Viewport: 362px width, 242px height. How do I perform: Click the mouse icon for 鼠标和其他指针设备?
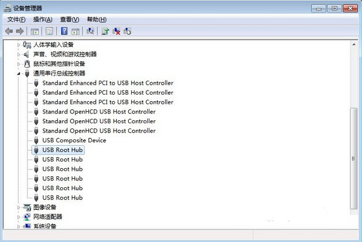27,64
